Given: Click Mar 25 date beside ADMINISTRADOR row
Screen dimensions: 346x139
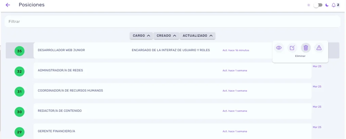Looking at the screenshot, I should click(x=317, y=66).
